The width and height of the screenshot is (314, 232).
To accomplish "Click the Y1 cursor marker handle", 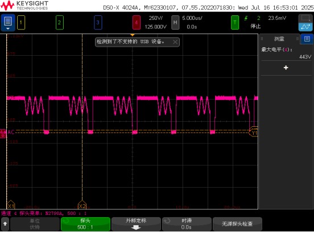I will (x=254, y=133).
